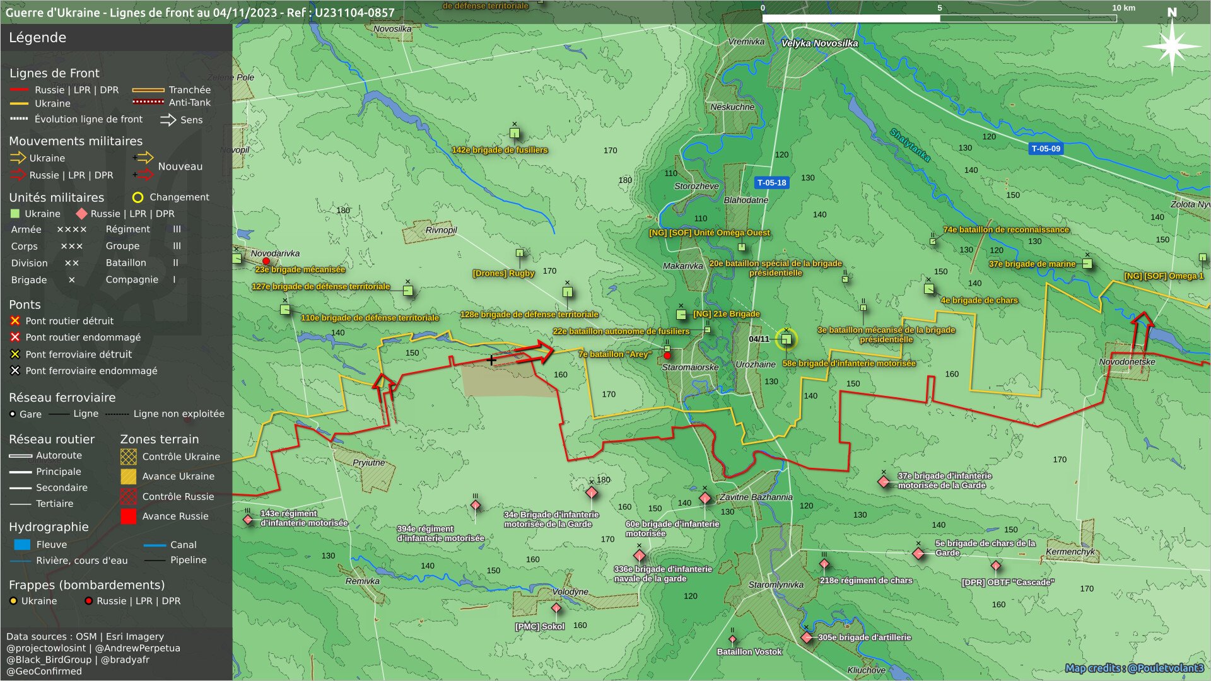Click the [PMC] Sokol red diamond marker
Image resolution: width=1211 pixels, height=681 pixels.
(x=556, y=608)
